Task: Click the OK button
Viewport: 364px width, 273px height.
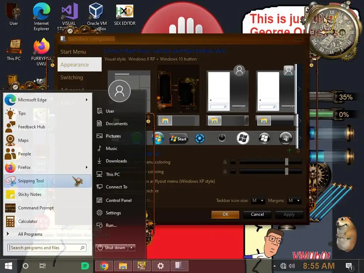Action: 225,214
